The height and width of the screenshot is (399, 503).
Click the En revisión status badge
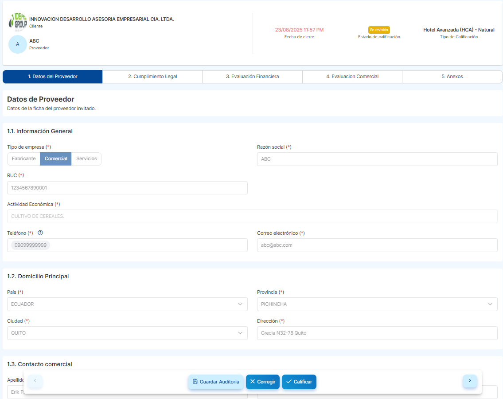point(379,30)
